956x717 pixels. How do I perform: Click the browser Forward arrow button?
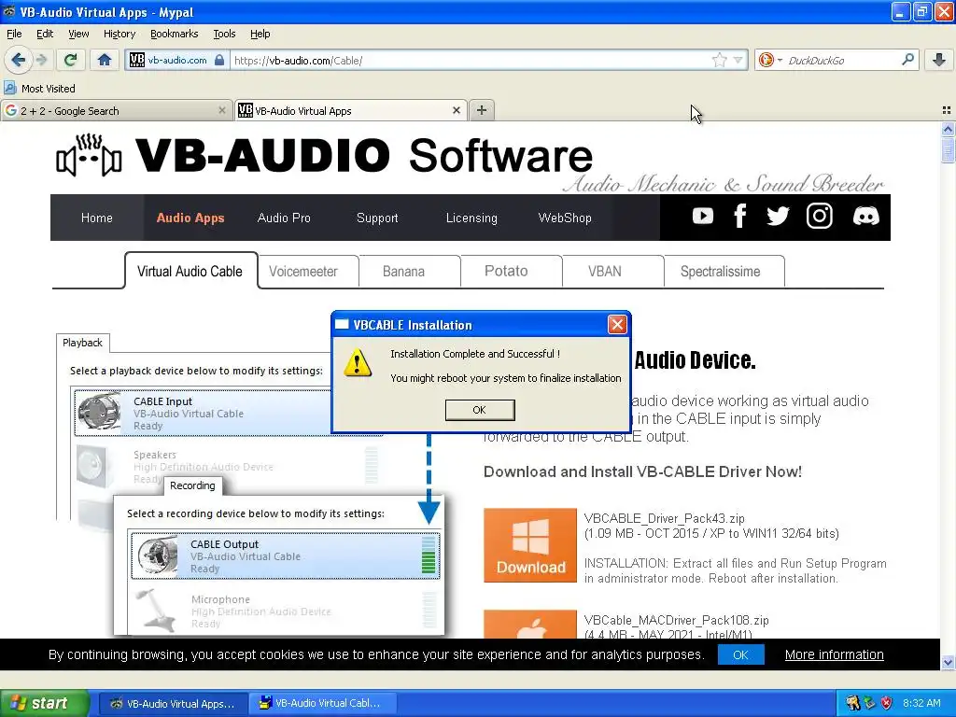[41, 60]
